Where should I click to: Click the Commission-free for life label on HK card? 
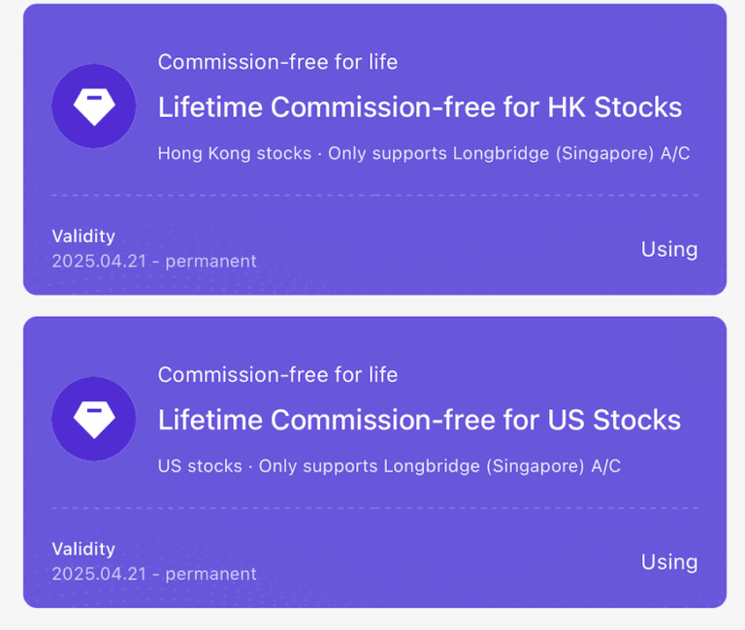coord(278,62)
